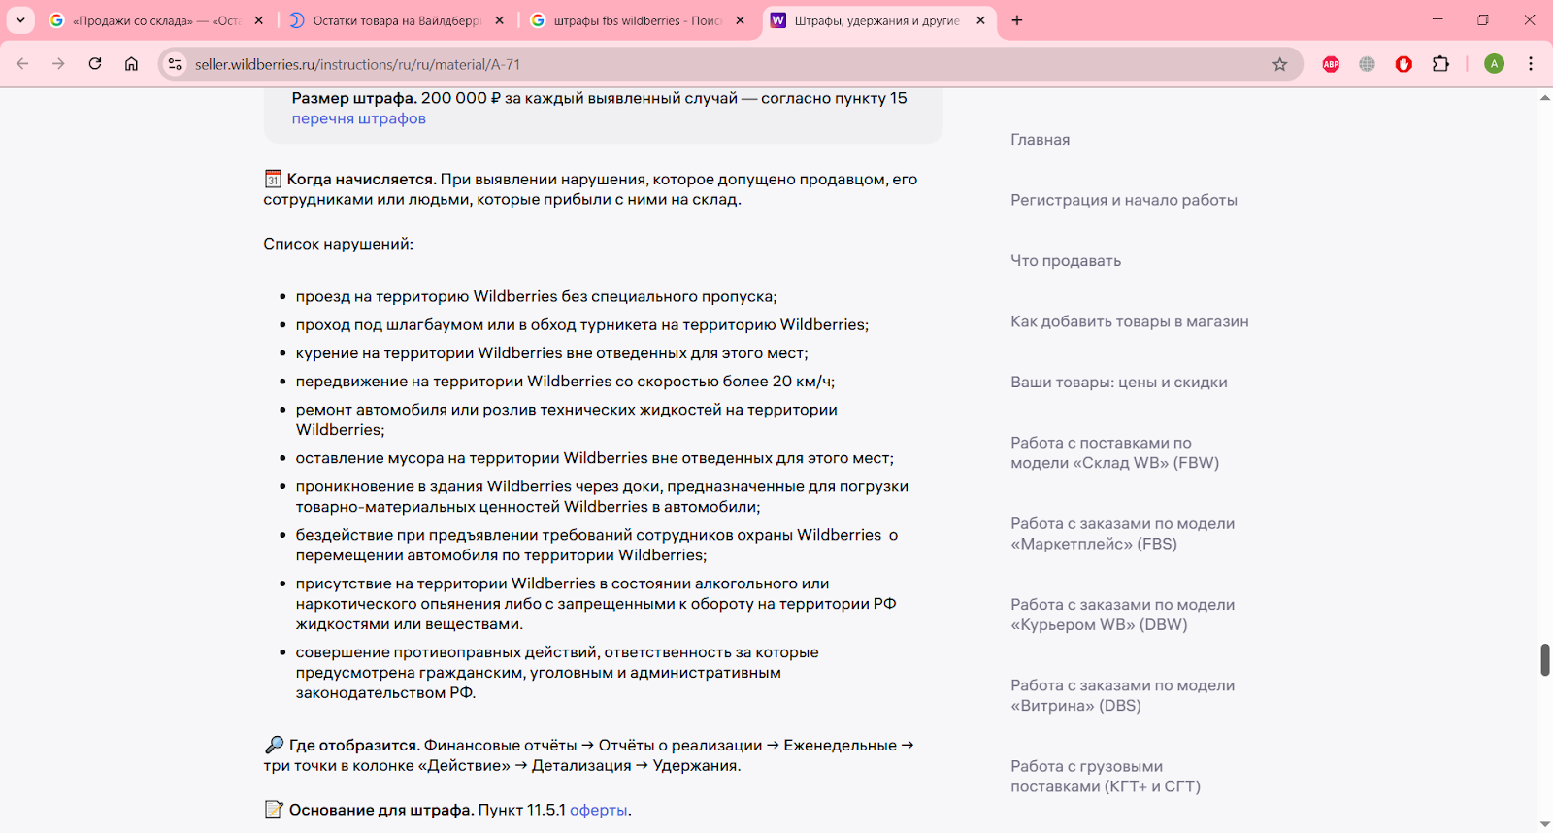The height and width of the screenshot is (833, 1553).
Task: Open the grey globe extension icon
Action: [1368, 64]
